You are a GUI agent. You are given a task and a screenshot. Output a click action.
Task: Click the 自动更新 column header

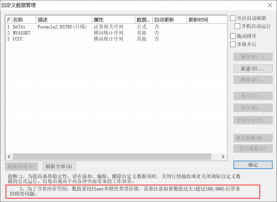[170, 20]
